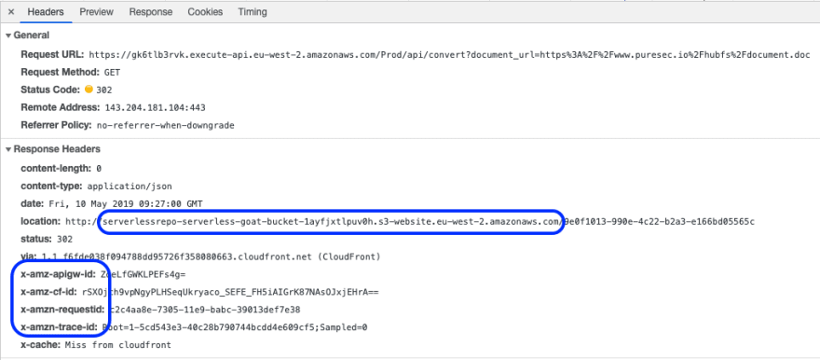The height and width of the screenshot is (360, 820).
Task: Click the date header name
Action: [33, 204]
